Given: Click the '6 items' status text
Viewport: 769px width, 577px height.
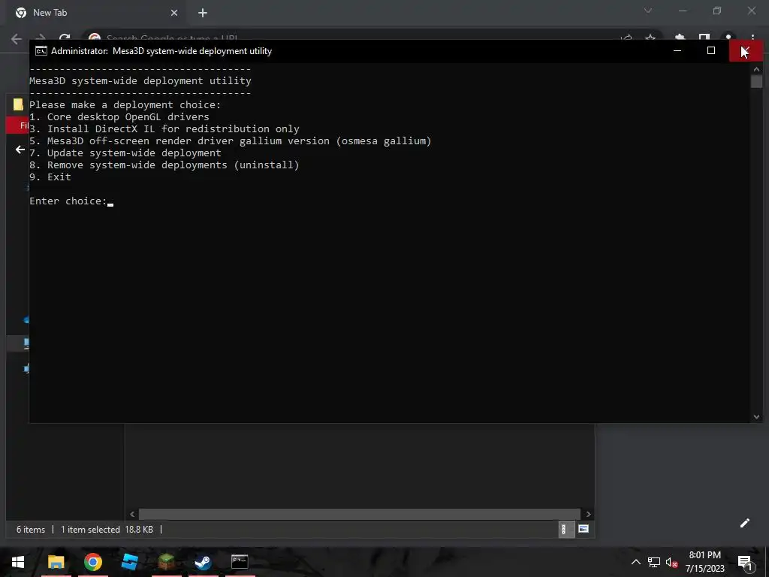Looking at the screenshot, I should pyautogui.click(x=30, y=530).
